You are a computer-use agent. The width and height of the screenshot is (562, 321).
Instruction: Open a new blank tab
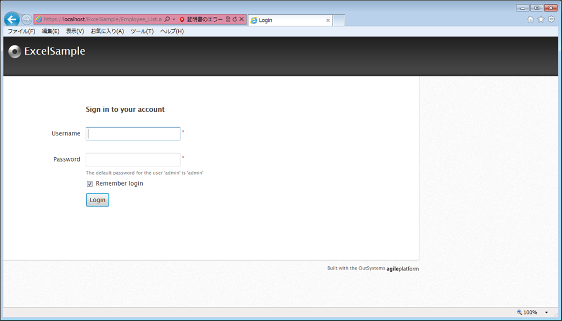(x=339, y=20)
